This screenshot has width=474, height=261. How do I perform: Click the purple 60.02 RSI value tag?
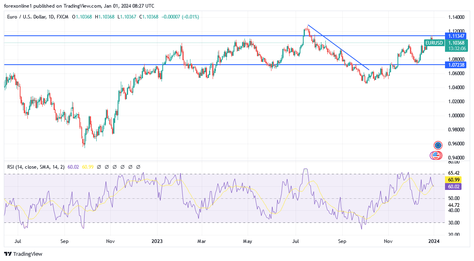click(x=453, y=187)
